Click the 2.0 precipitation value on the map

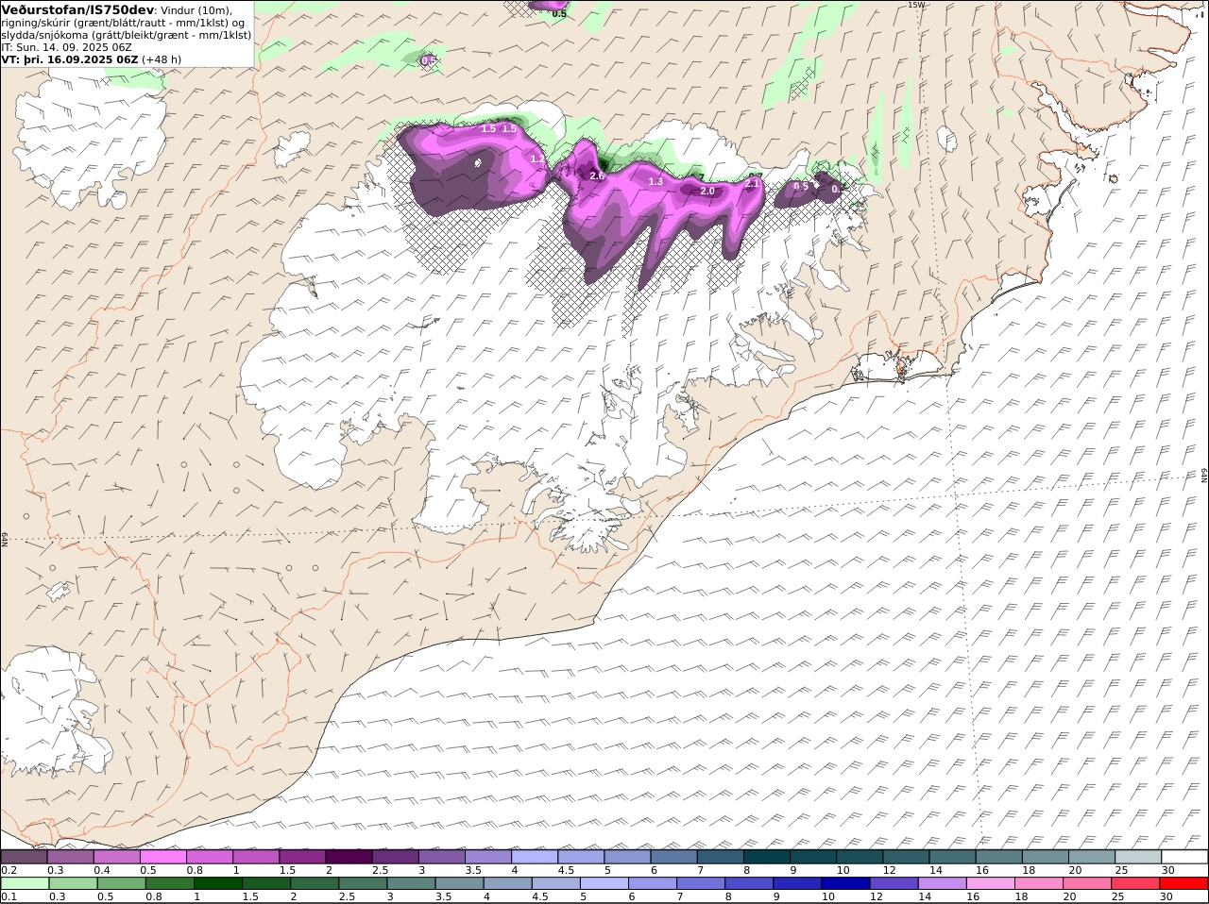point(707,191)
